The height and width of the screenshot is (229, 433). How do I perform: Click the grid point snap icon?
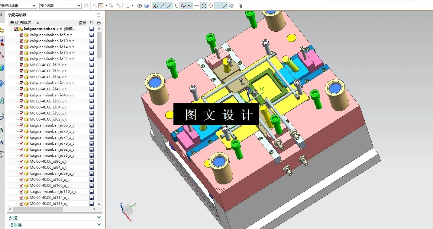tap(240, 5)
